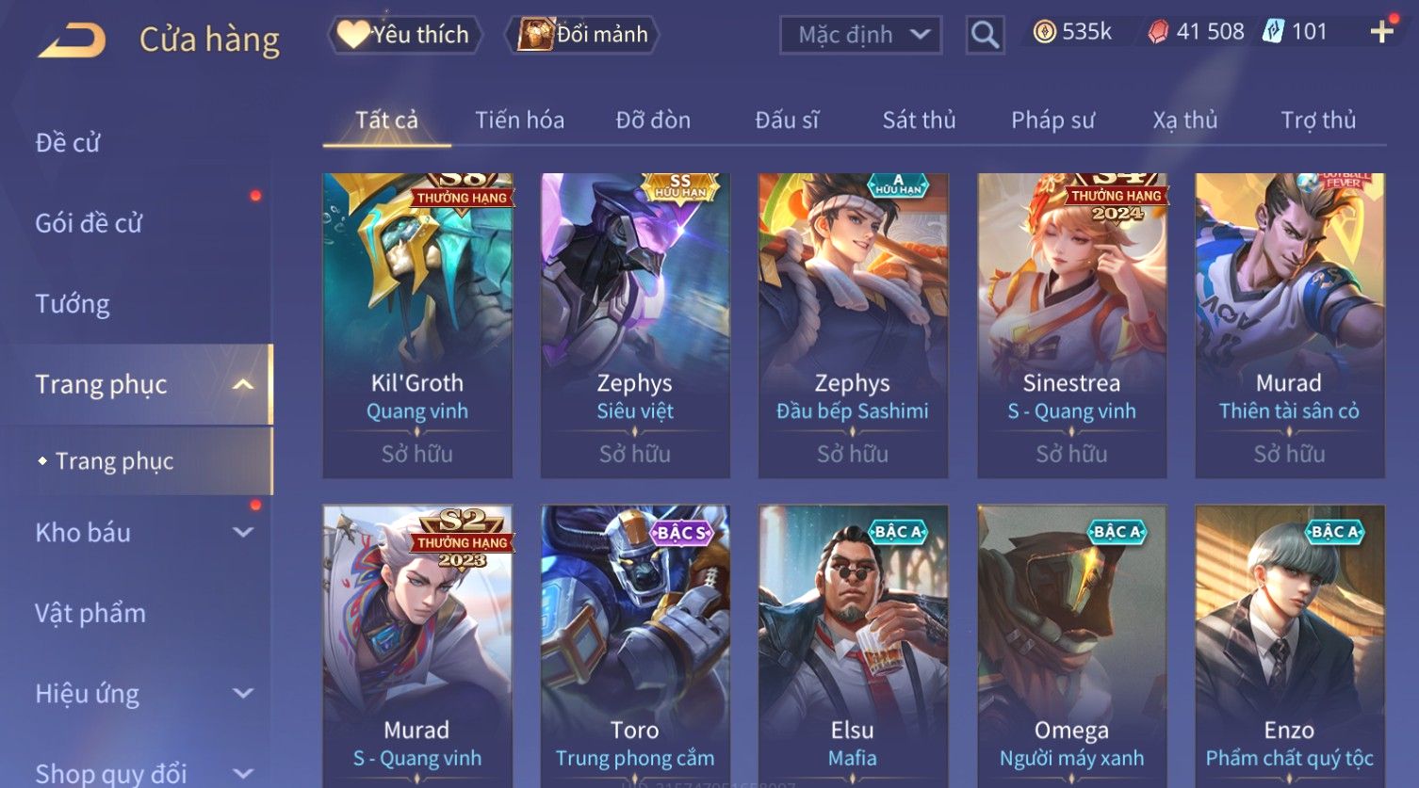Tap the gold coin icon showing 535k
Image resolution: width=1419 pixels, height=788 pixels.
(1044, 33)
